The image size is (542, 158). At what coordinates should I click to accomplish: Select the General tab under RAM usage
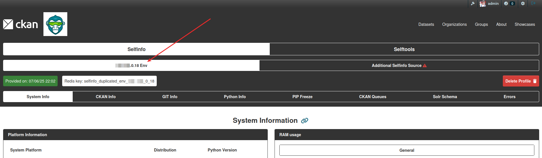click(407, 150)
